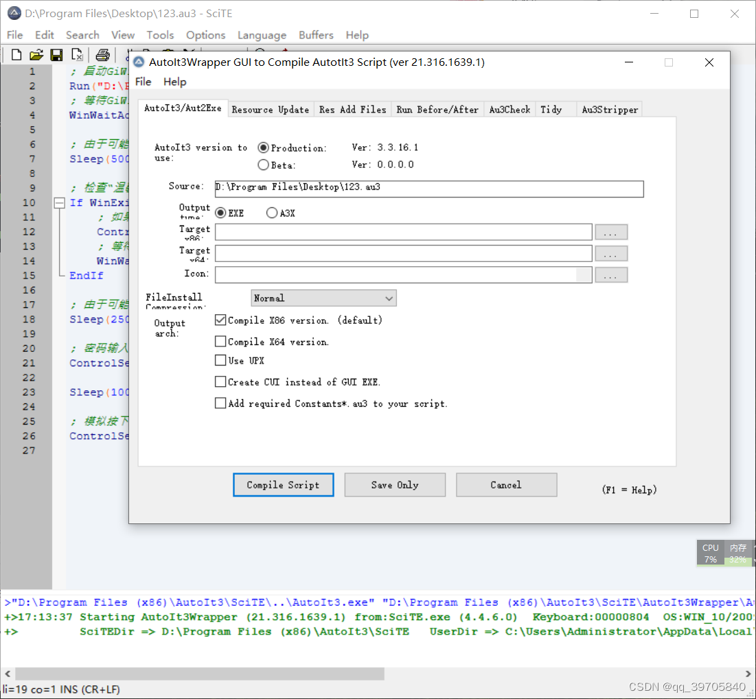This screenshot has width=756, height=699.
Task: Click the CPU 7% monitor widget
Action: [x=710, y=553]
